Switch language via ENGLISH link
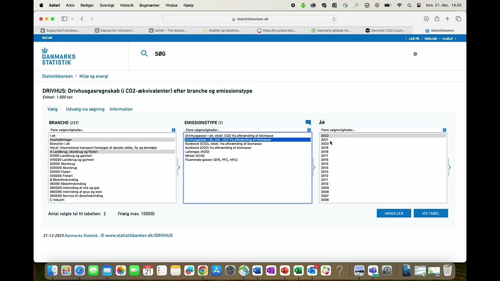 pos(431,39)
